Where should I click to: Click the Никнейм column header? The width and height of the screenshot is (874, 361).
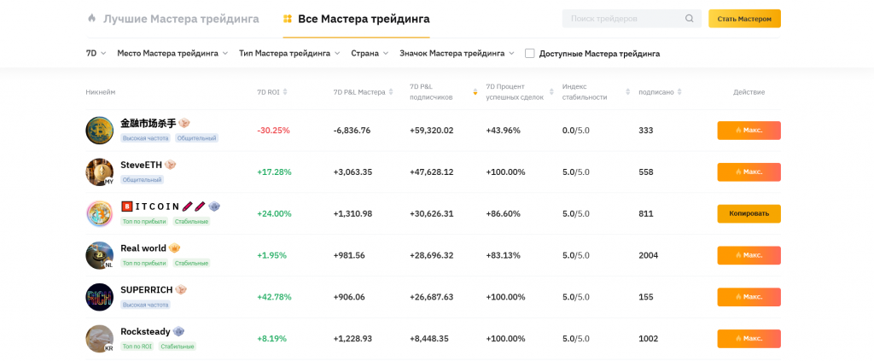pyautogui.click(x=101, y=92)
